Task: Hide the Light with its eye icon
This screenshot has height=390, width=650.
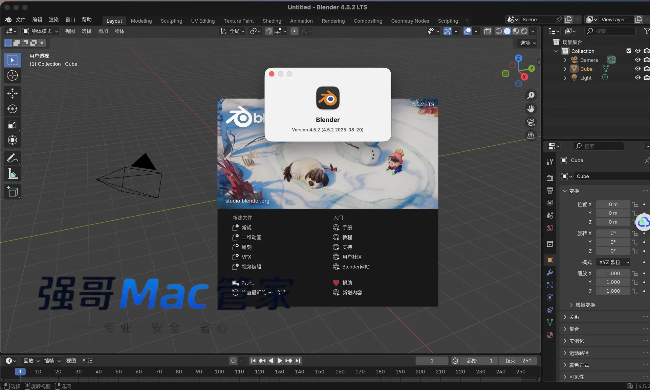Action: [637, 78]
